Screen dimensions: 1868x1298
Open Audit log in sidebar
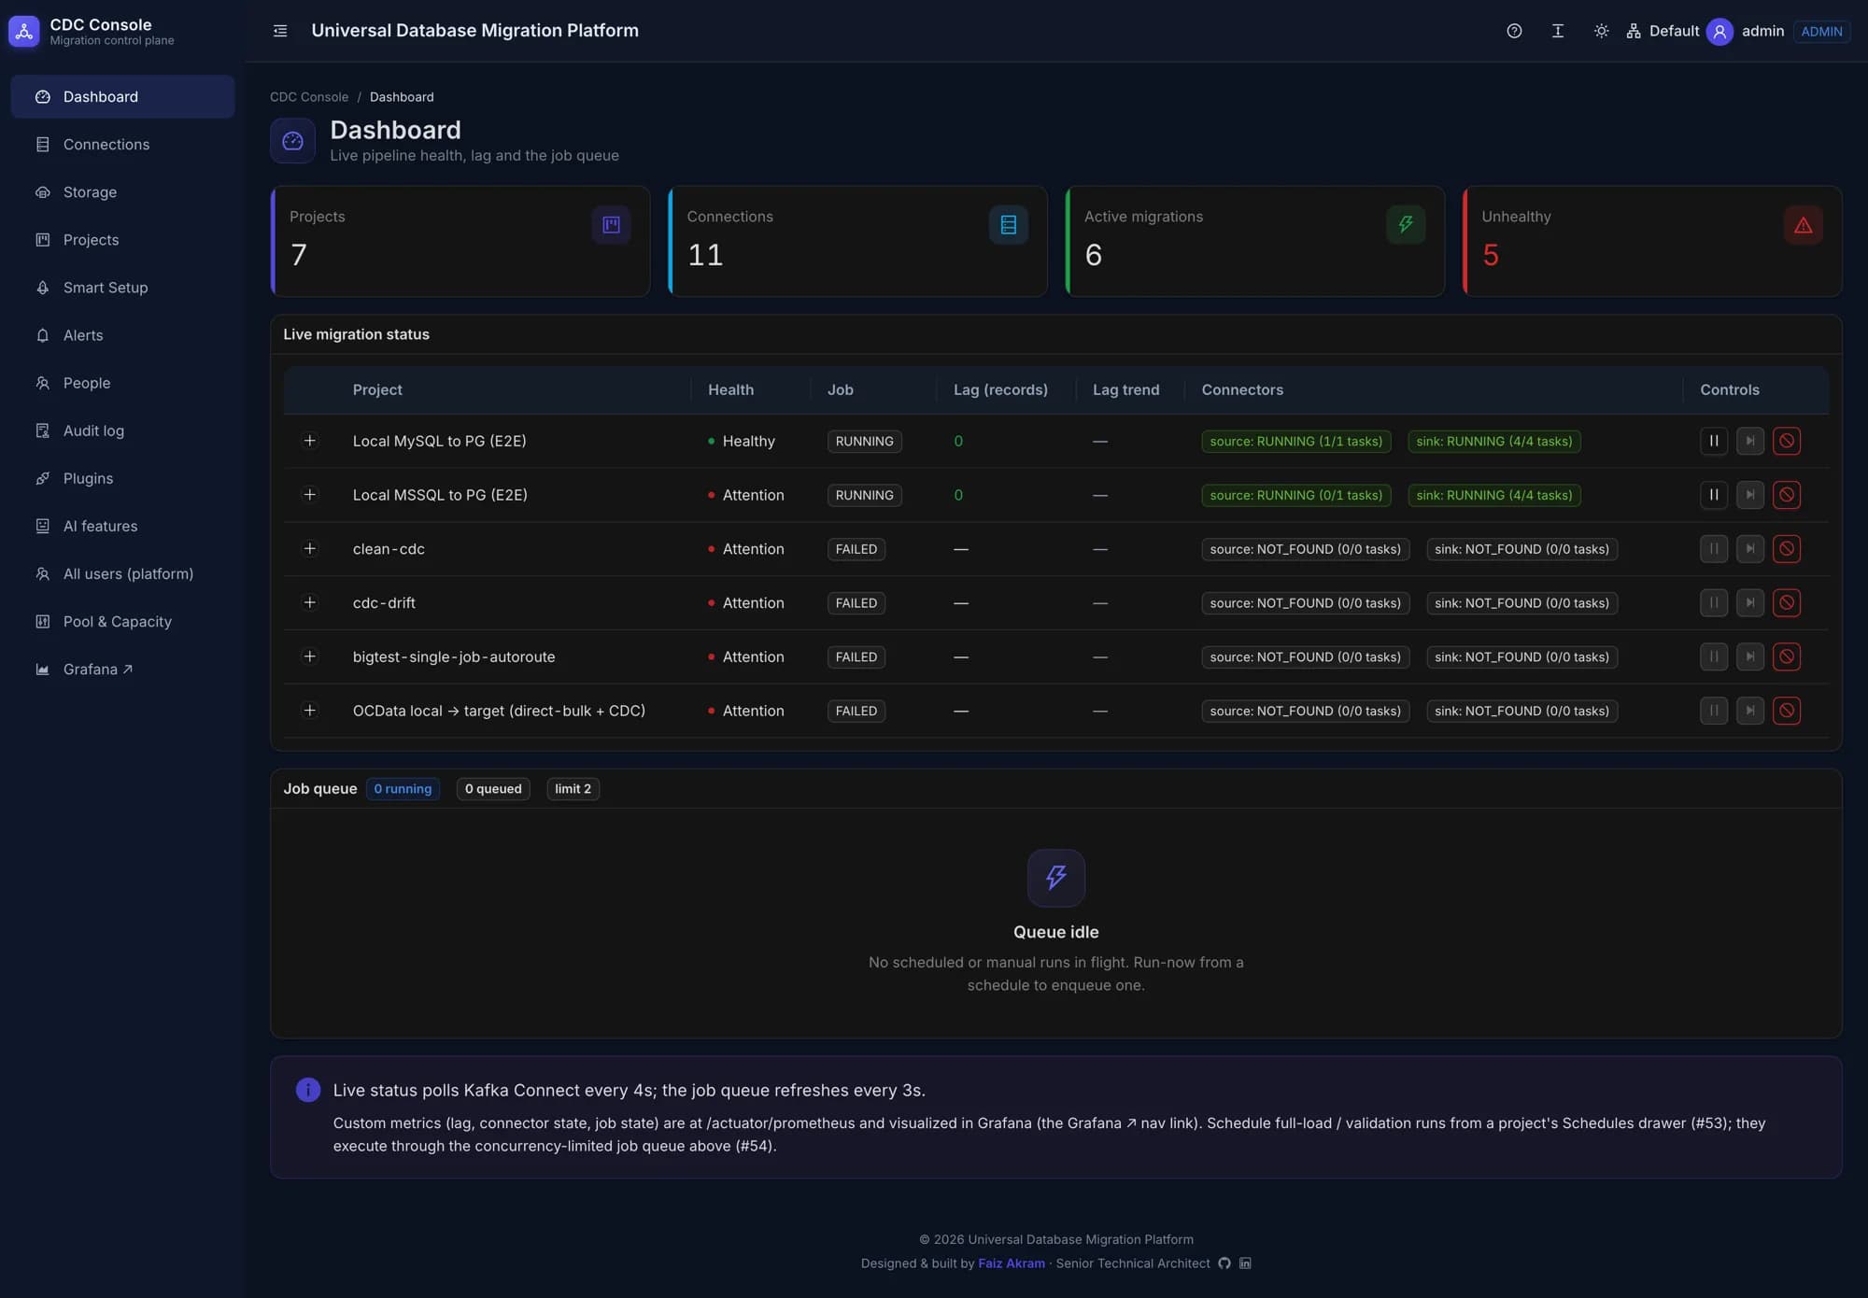click(122, 430)
